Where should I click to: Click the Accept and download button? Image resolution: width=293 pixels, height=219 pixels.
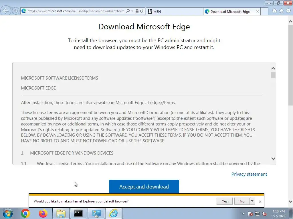coord(144,186)
